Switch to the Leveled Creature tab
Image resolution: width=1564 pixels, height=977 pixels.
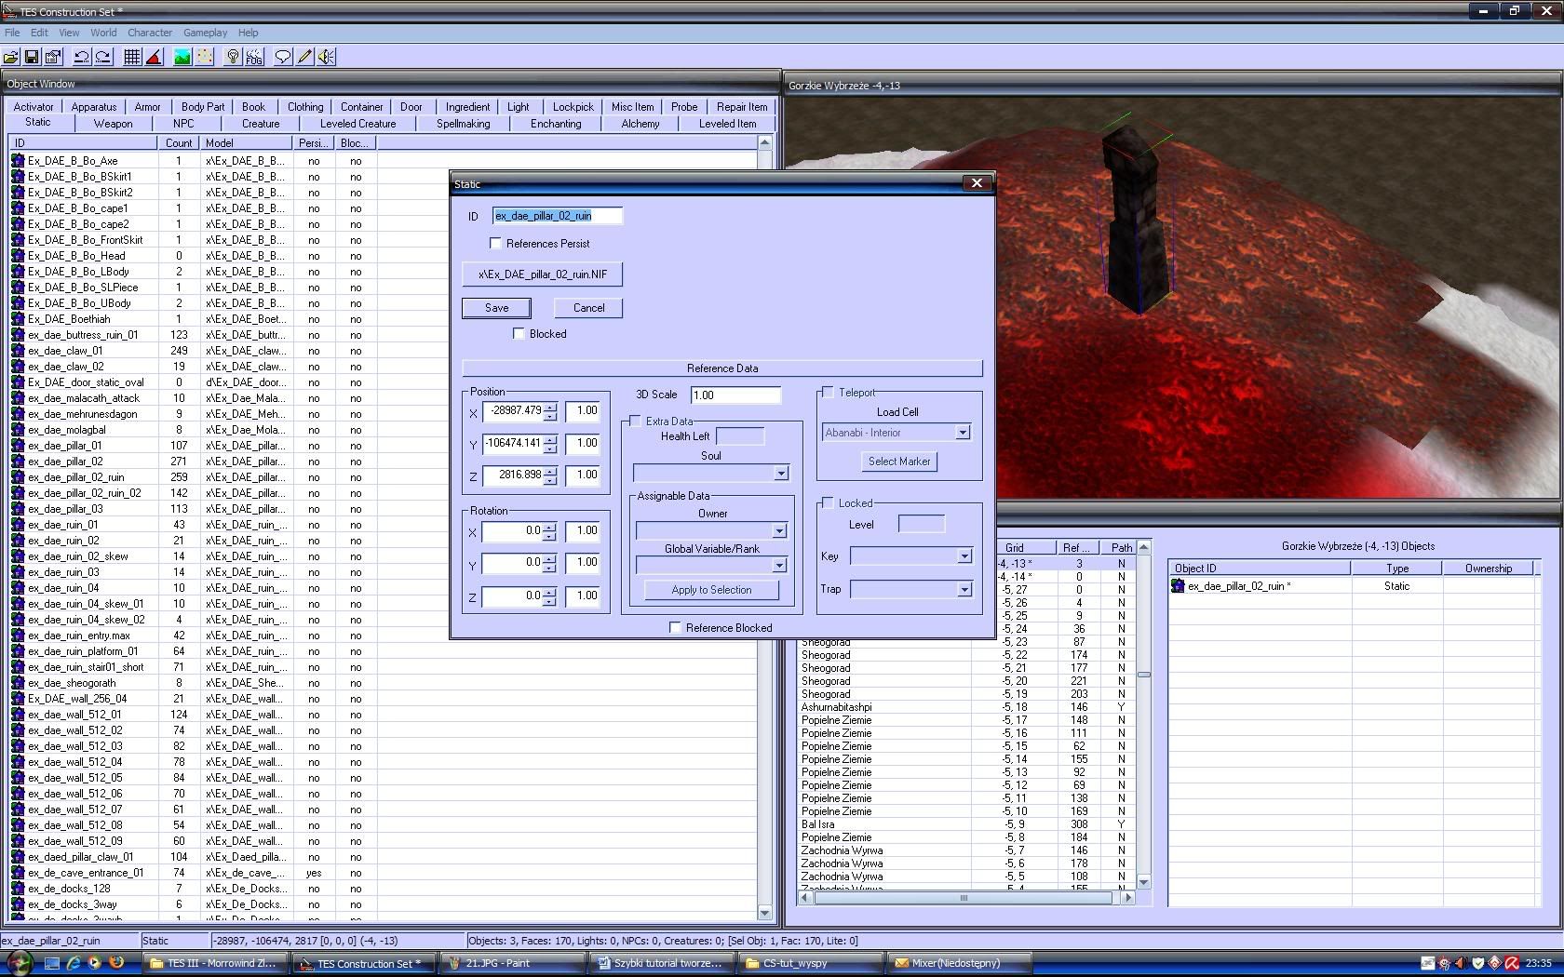[358, 123]
